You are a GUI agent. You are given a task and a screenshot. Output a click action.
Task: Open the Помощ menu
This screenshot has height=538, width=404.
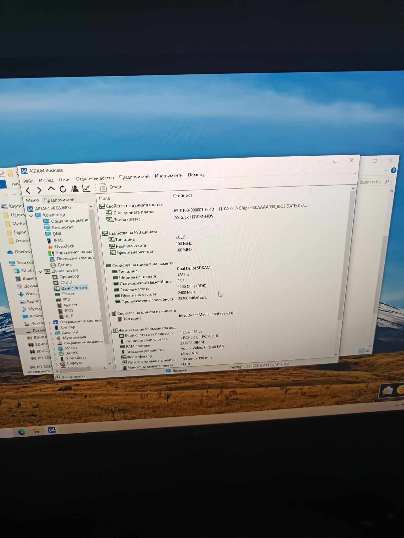point(196,175)
